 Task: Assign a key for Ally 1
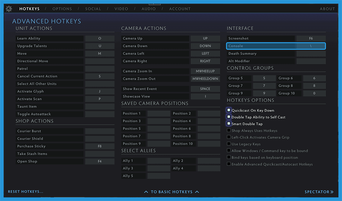pos(159,161)
